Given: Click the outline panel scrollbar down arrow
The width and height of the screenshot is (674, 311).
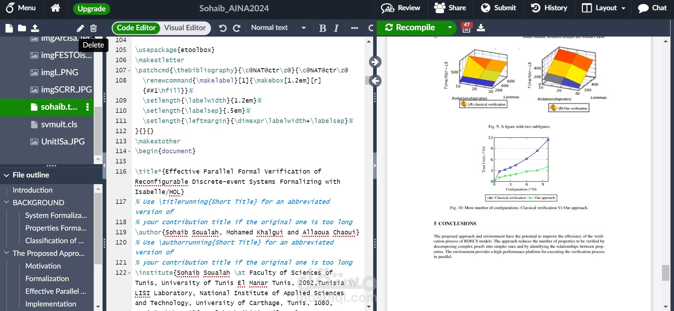Looking at the screenshot, I should [98, 307].
